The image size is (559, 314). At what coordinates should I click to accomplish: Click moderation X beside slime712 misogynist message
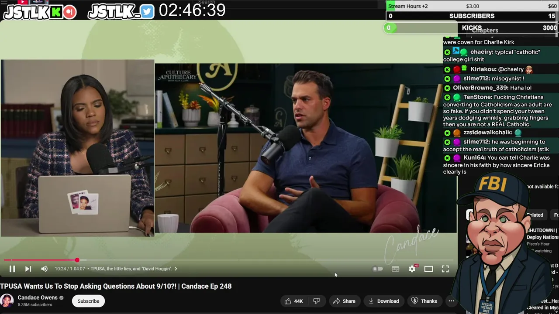(x=447, y=79)
